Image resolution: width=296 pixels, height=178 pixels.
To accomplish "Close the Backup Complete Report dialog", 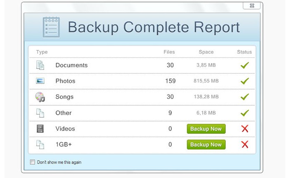I will click(252, 6).
